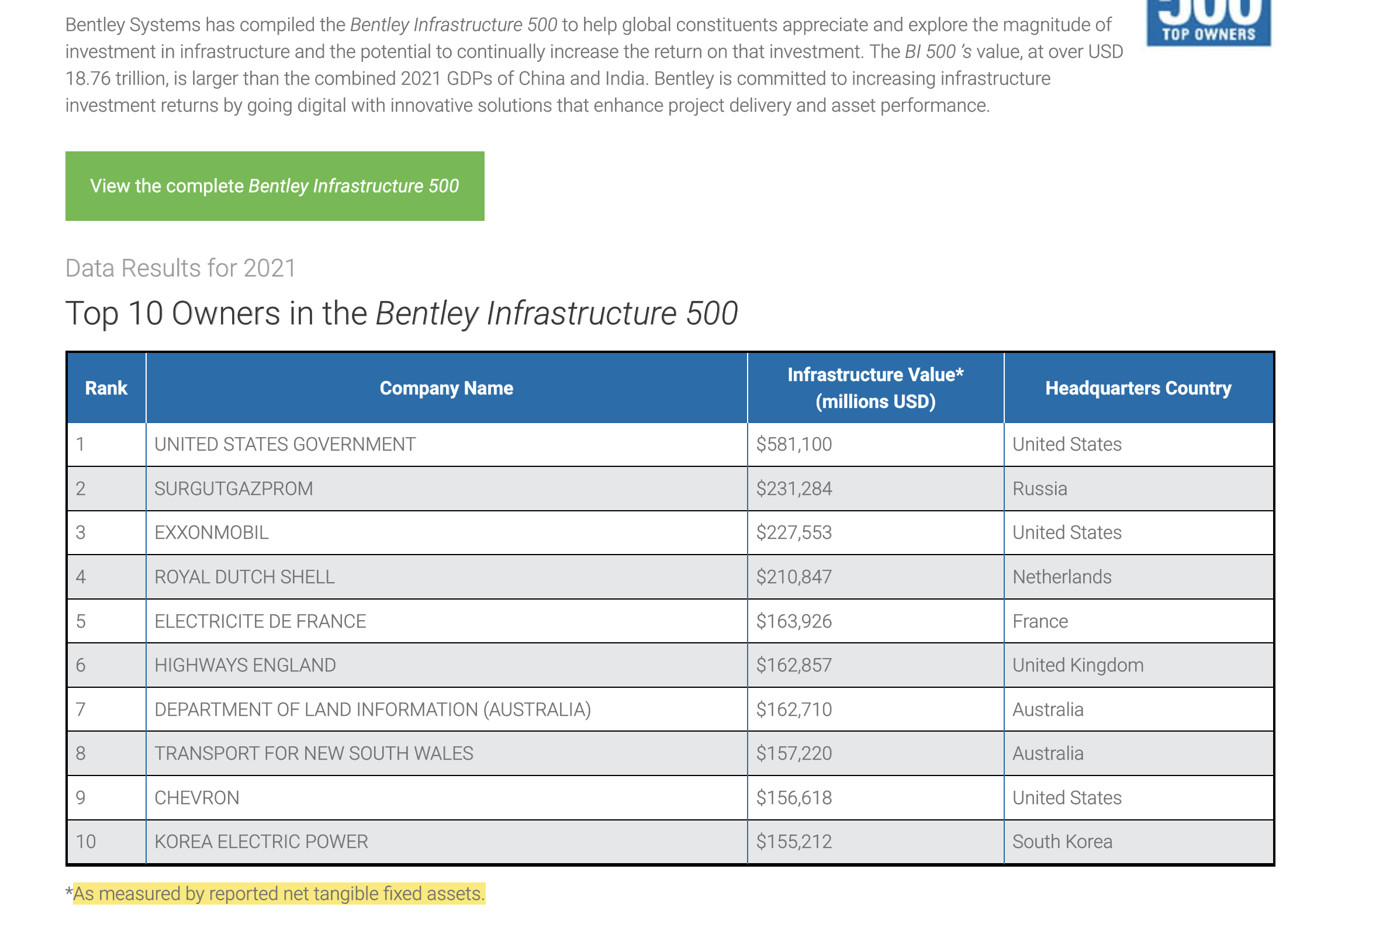Screen dimensions: 1383x928
Task: Select the Korea Electric Power row
Action: (x=261, y=842)
